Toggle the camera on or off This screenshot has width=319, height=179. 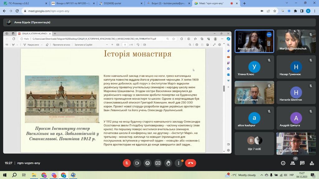coord(137,163)
